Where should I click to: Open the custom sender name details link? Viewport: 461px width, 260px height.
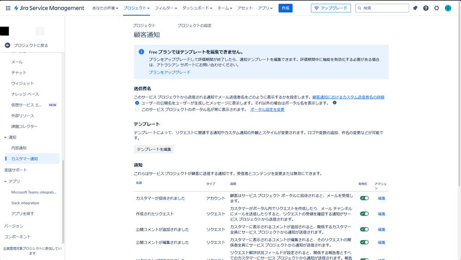pos(348,97)
